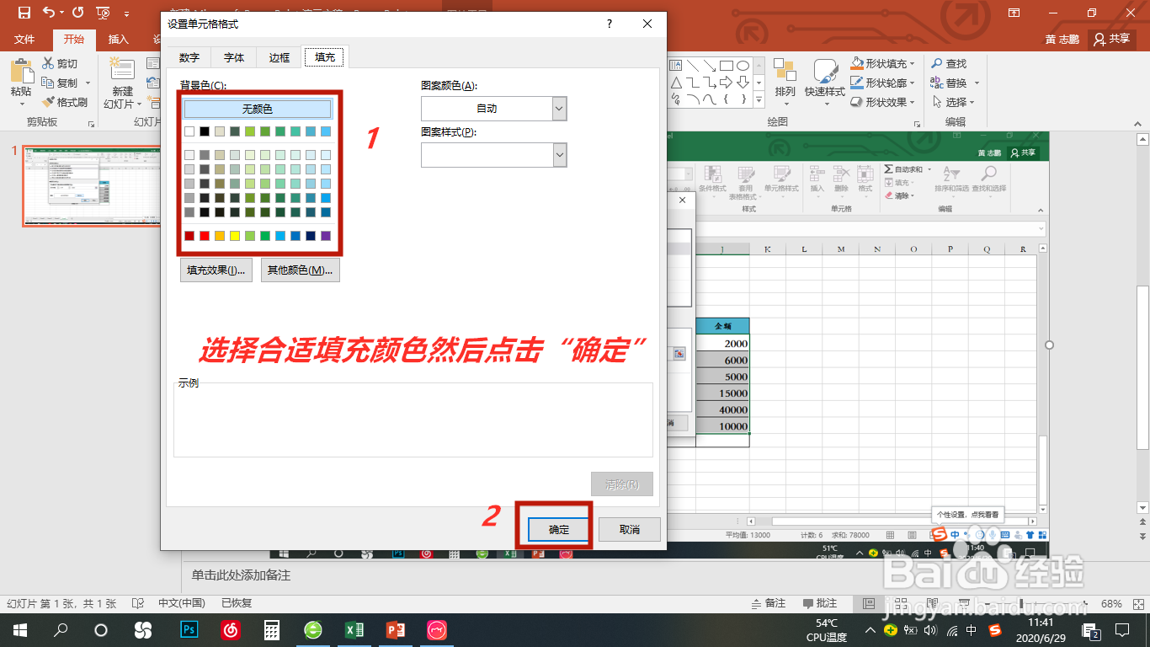Choose the orange standard color swatch
Viewport: 1150px width, 647px height.
[220, 236]
